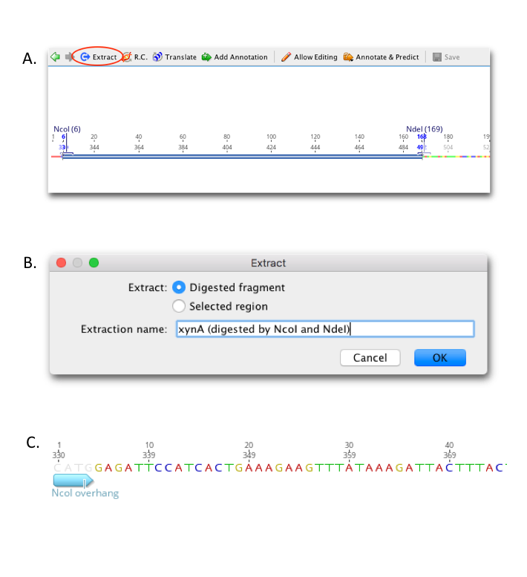The height and width of the screenshot is (577, 527).
Task: Click the blue selected sequence bar
Action: [243, 157]
